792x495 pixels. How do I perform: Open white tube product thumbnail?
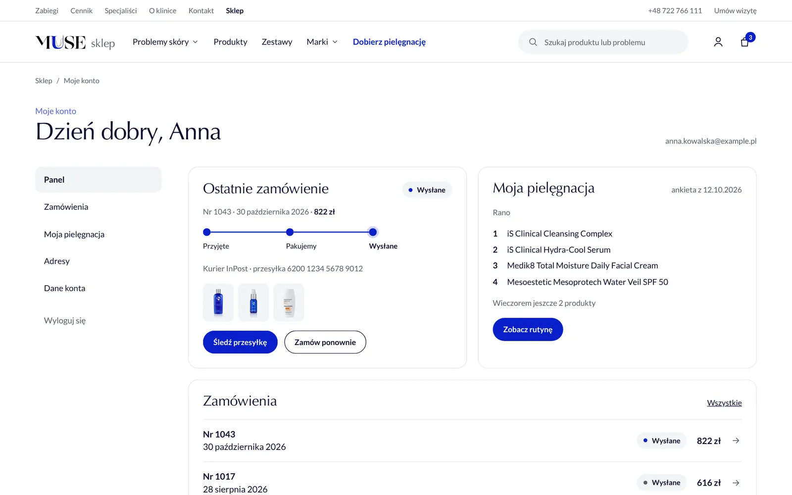tap(289, 302)
